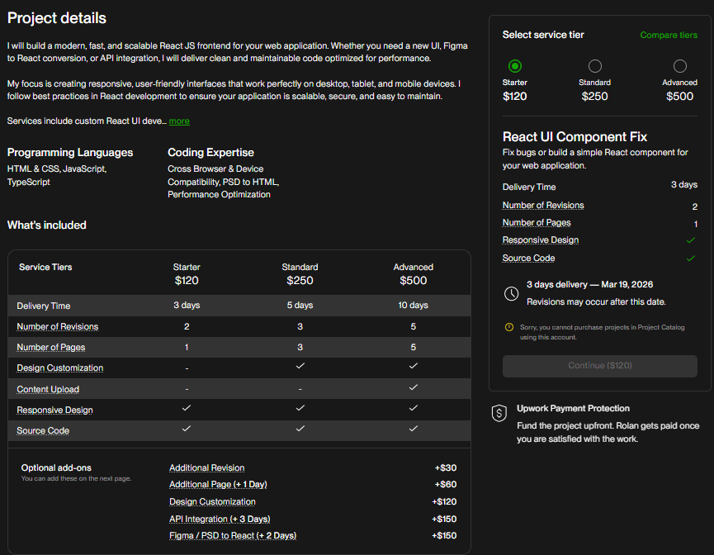Click Figma / PSD to React add-on
The width and height of the screenshot is (714, 555).
tap(233, 536)
